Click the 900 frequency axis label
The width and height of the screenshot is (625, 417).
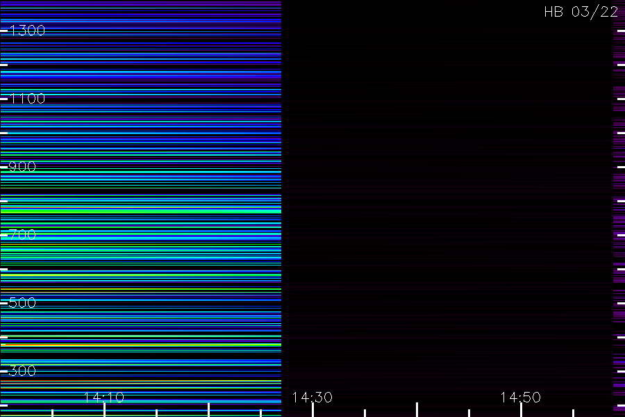(22, 167)
